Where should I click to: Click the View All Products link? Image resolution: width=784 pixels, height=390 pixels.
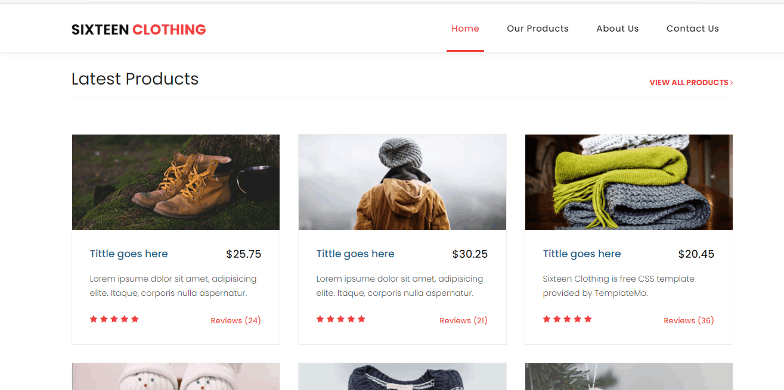point(689,83)
